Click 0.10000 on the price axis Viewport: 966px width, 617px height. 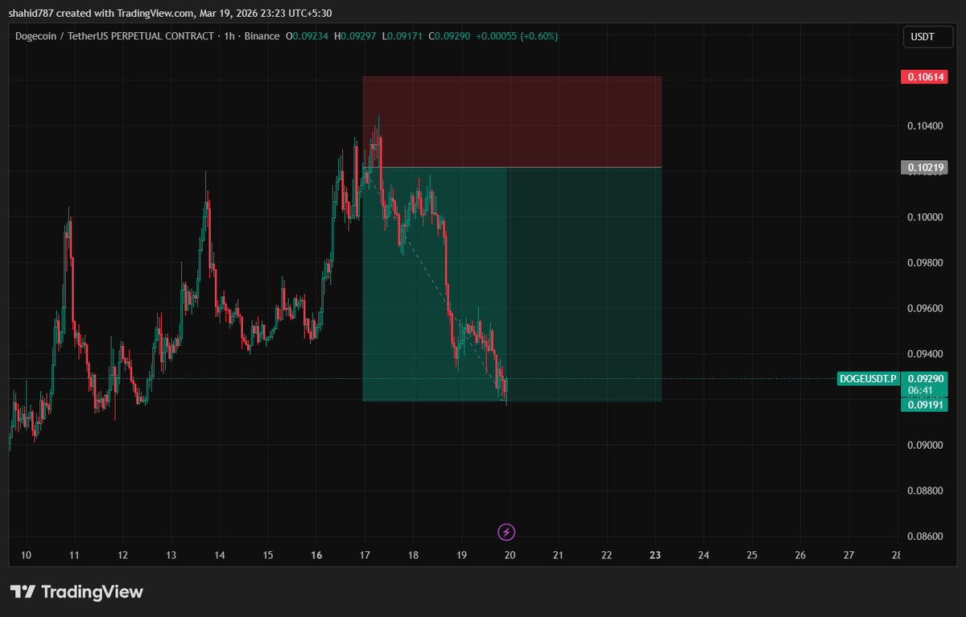click(923, 217)
